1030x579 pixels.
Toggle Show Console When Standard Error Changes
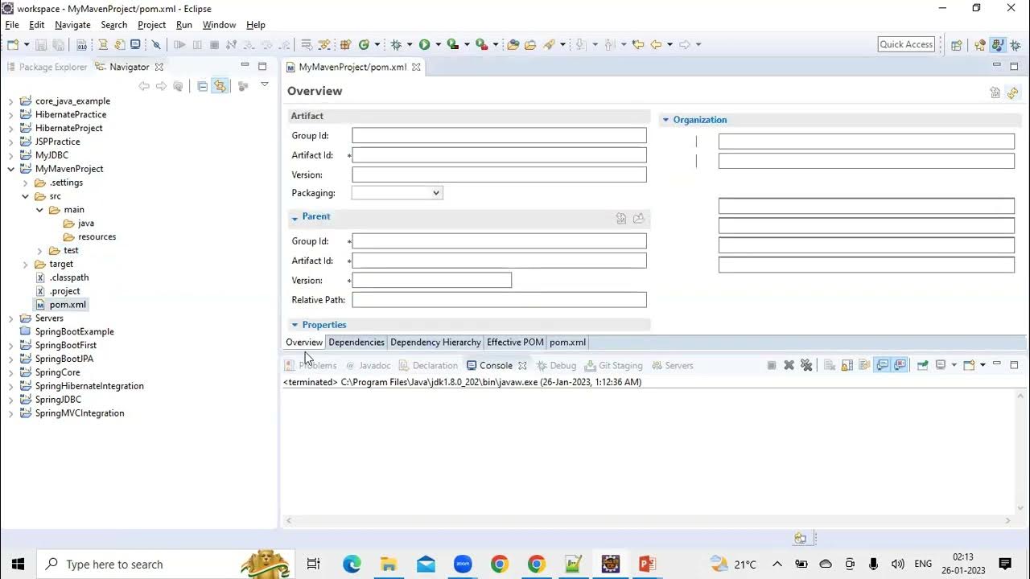coord(900,365)
